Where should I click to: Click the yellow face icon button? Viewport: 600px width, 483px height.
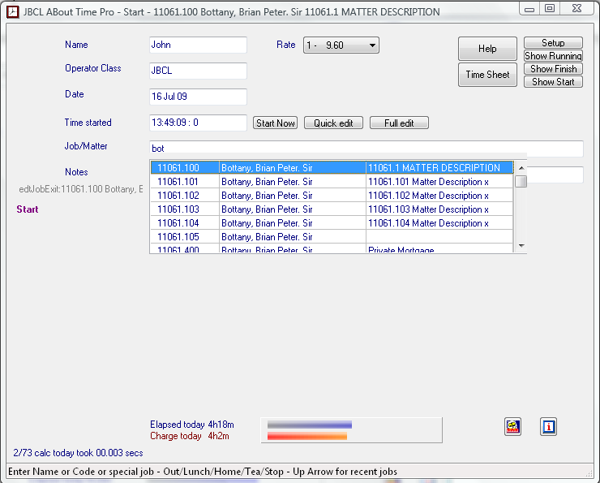[x=512, y=426]
